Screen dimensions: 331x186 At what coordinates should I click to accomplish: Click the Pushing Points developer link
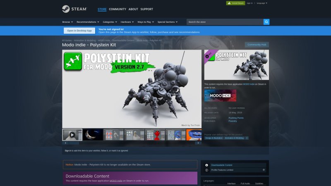(236, 118)
